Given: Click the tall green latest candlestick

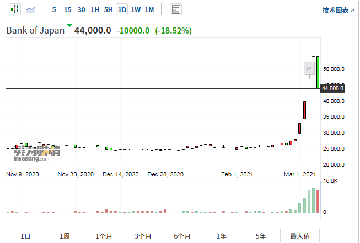Looking at the screenshot, I should coord(318,72).
